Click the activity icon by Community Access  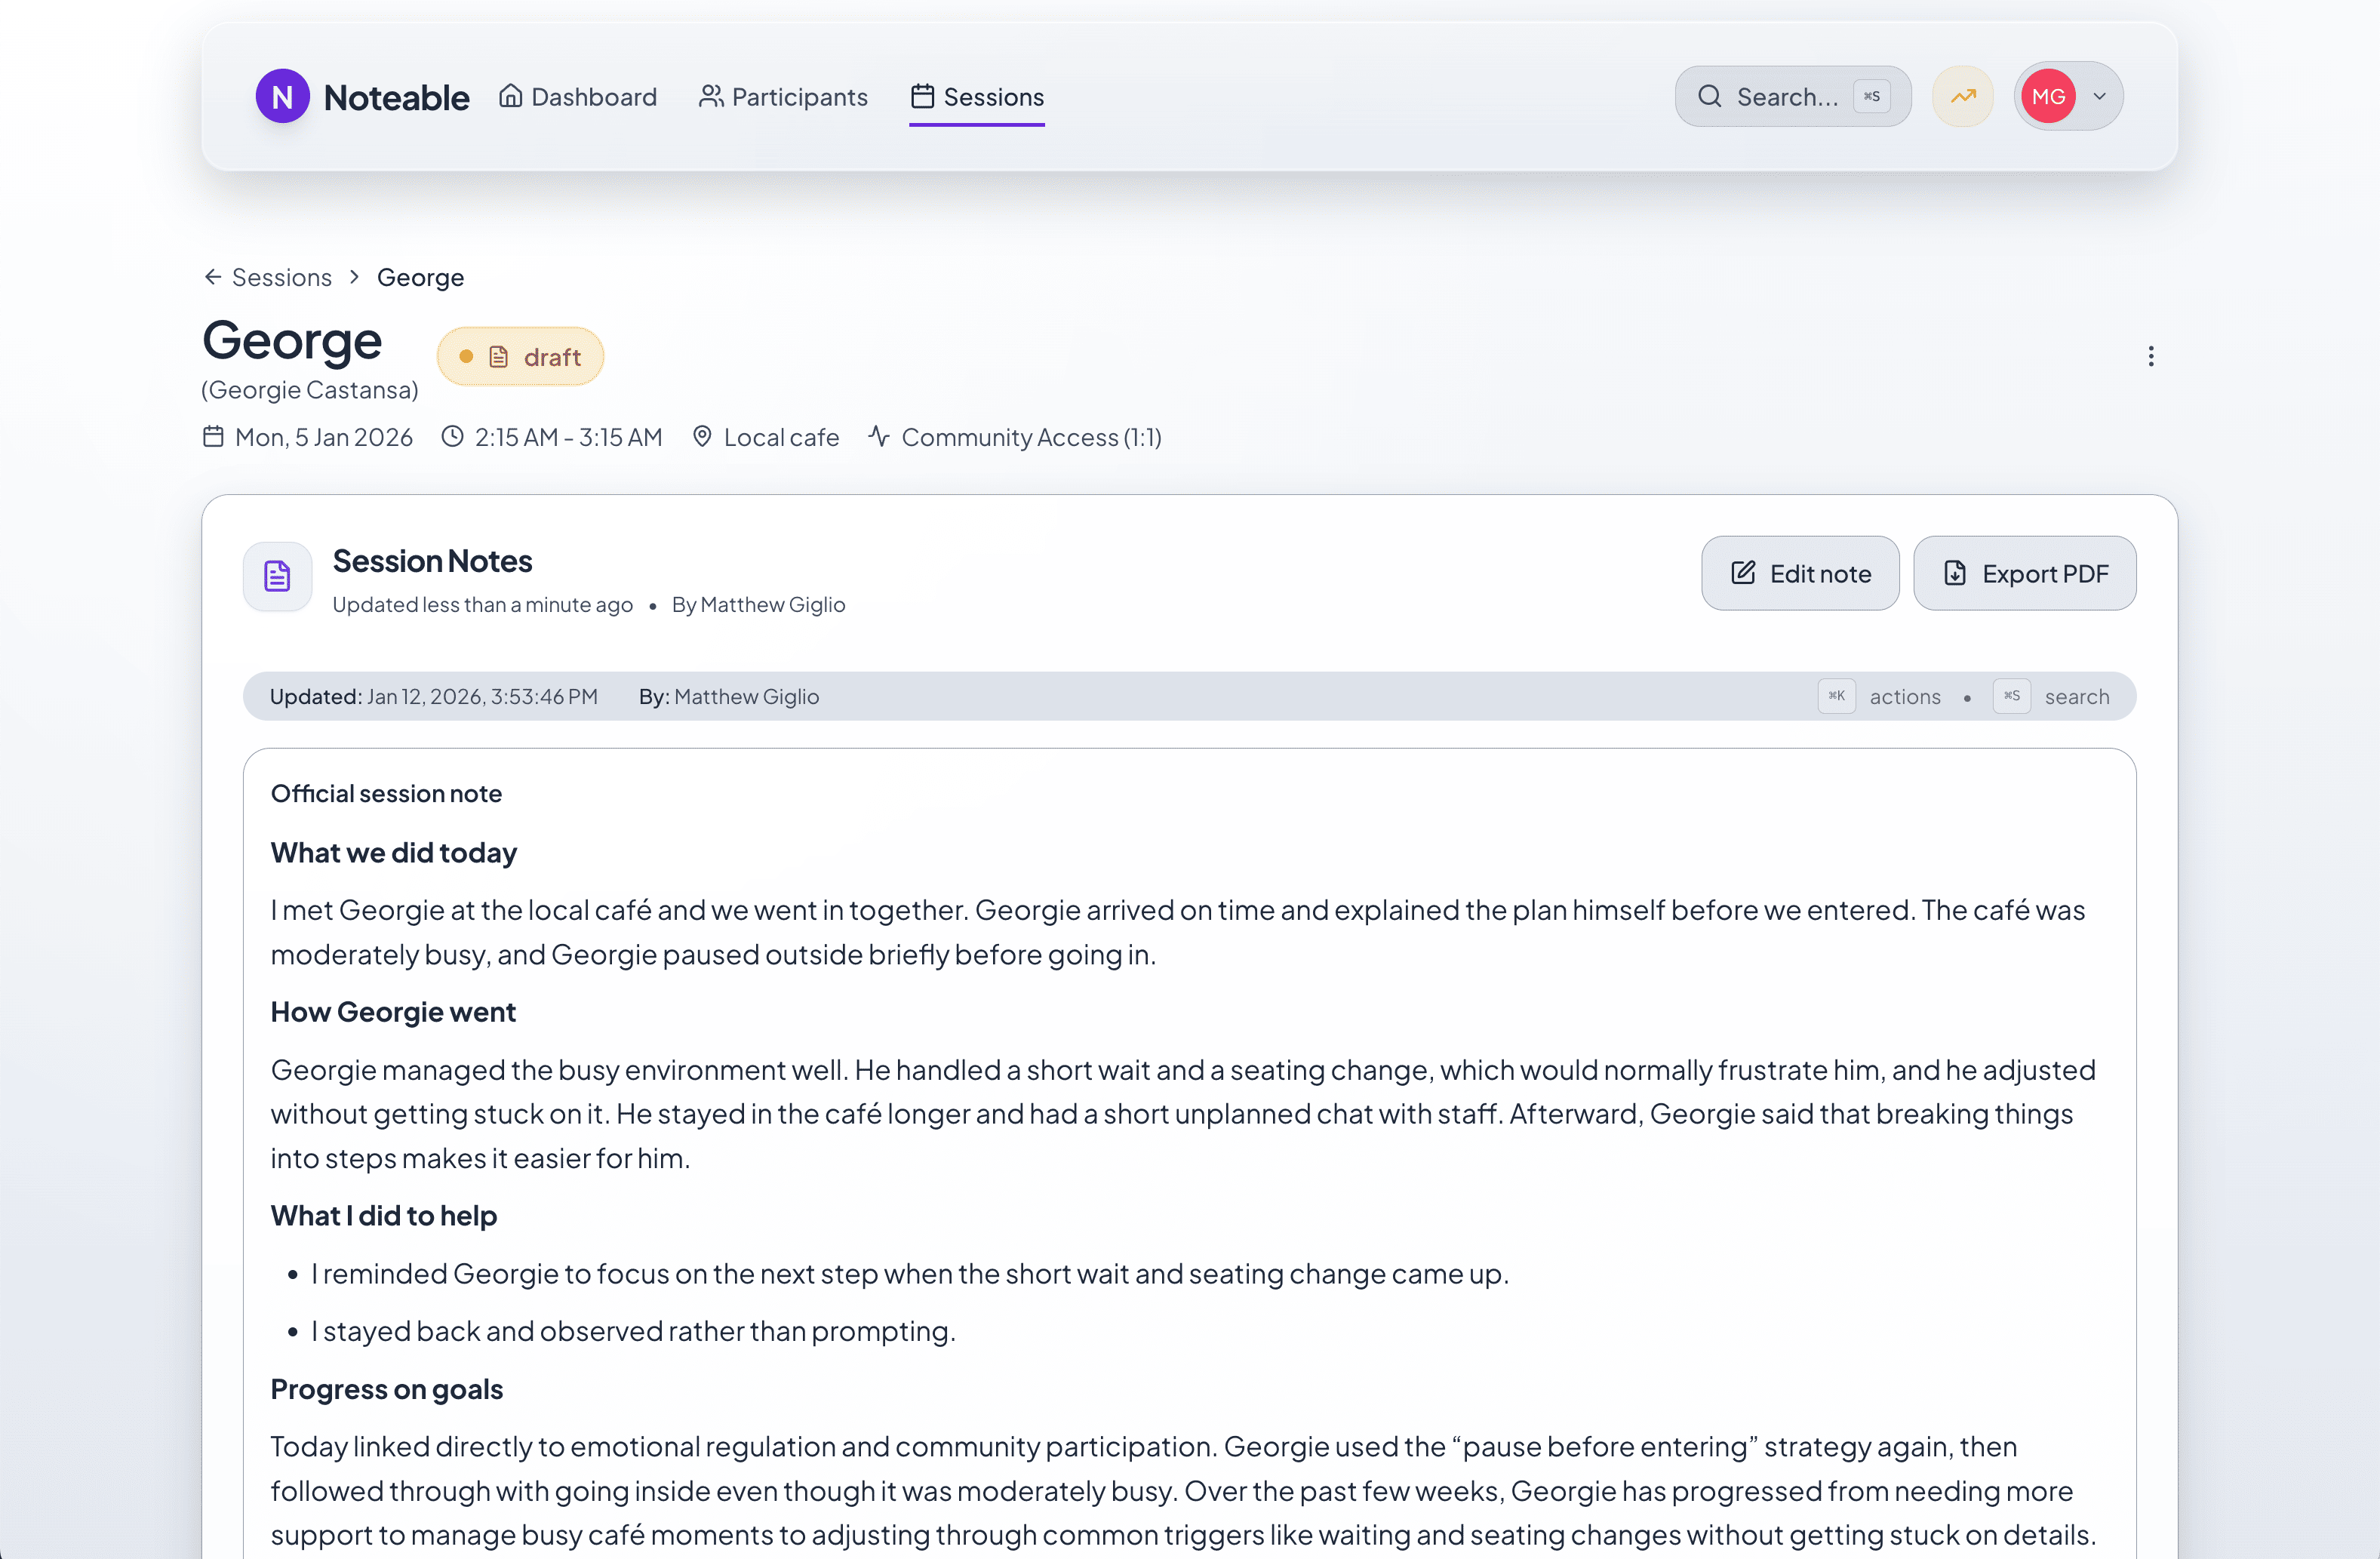[x=879, y=437]
